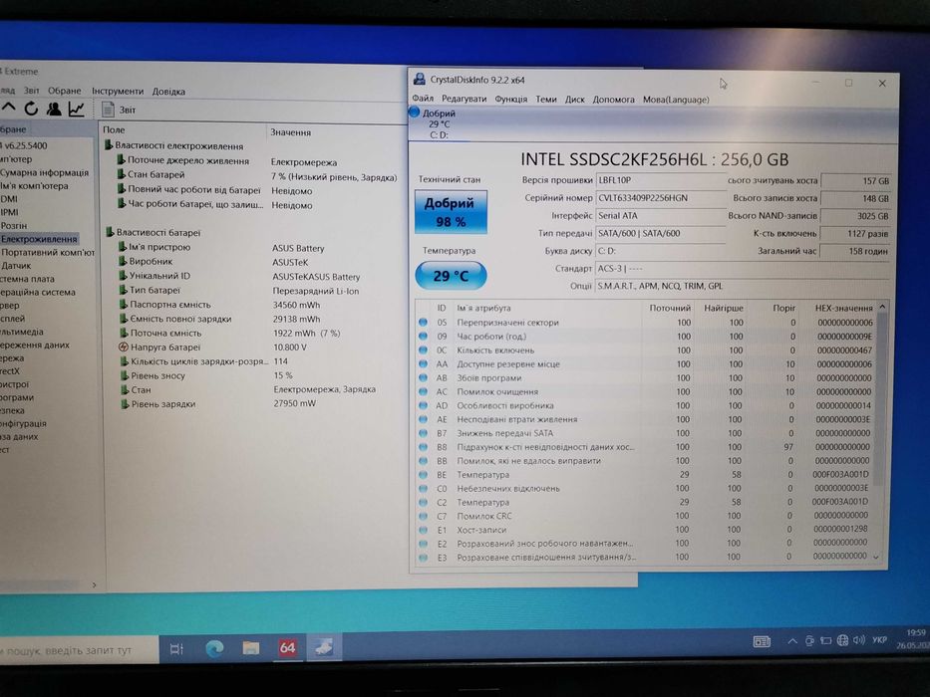930x697 pixels.
Task: Switch to CrystalDiskInfo taskbar icon
Action: pos(324,647)
